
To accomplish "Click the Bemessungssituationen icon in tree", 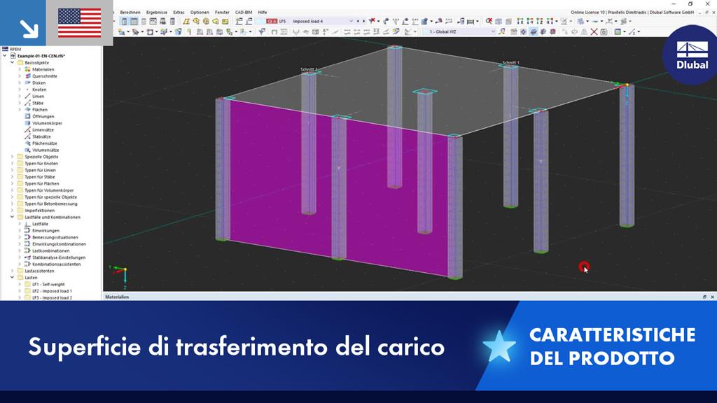I will [x=27, y=237].
